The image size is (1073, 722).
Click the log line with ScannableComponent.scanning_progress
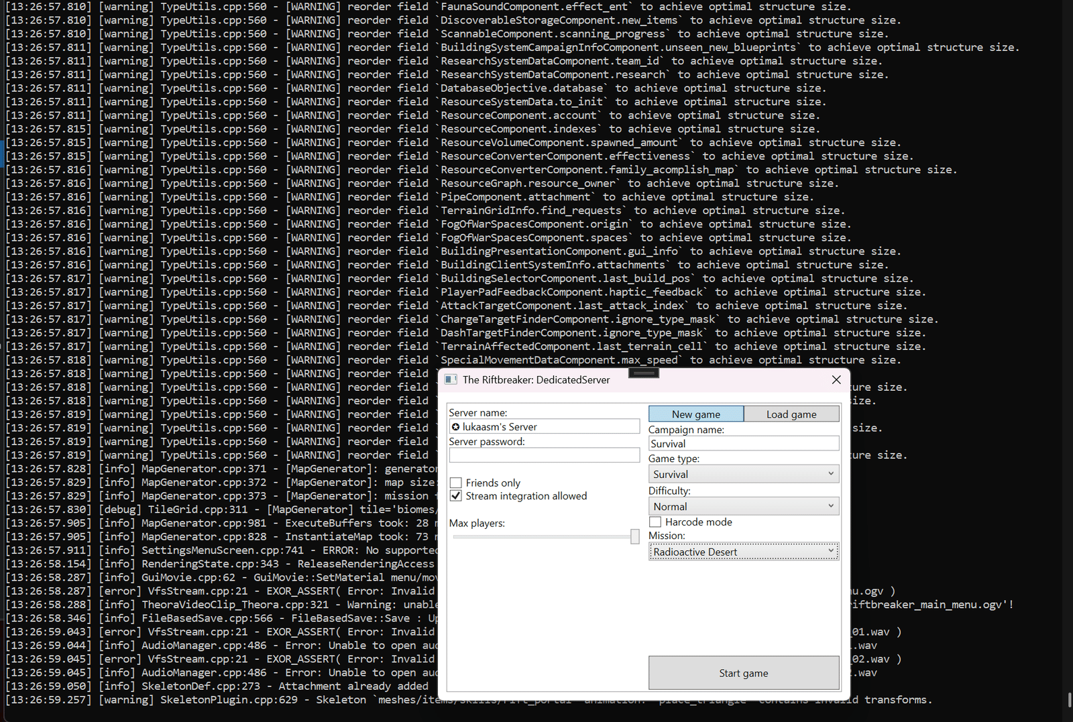[447, 34]
